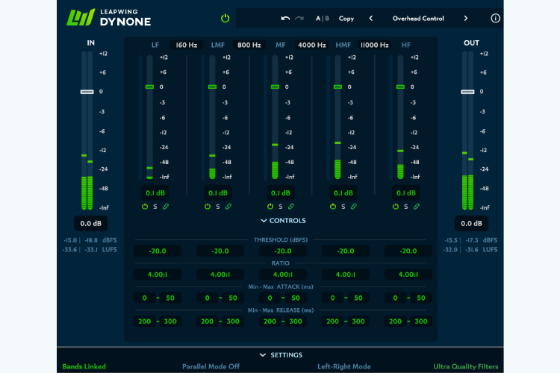560x373 pixels.
Task: Click the IN gain fader handle
Action: pos(87,92)
